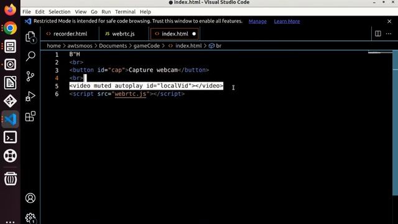Click the script tag on line 6

point(127,94)
